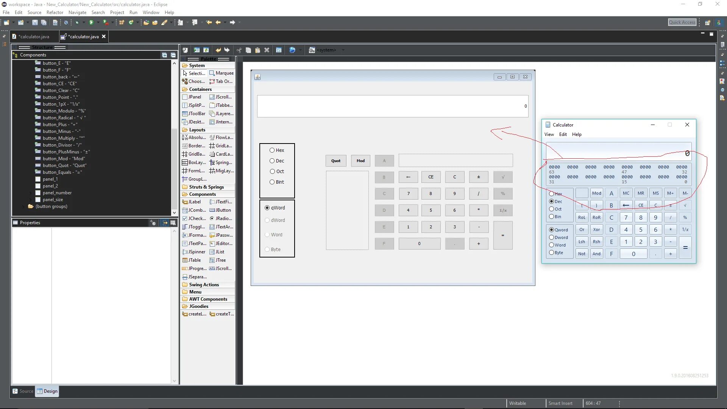The image size is (727, 409).
Task: Pick the JLabel palette item
Action: (194, 202)
